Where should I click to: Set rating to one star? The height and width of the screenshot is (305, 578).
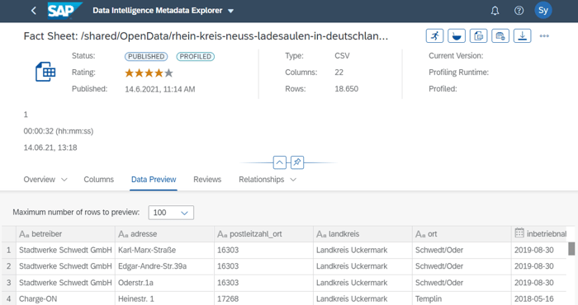coord(129,73)
